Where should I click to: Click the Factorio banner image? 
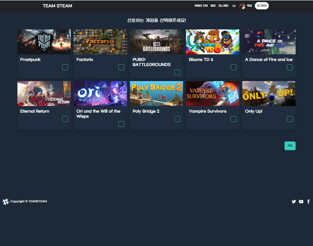100,42
